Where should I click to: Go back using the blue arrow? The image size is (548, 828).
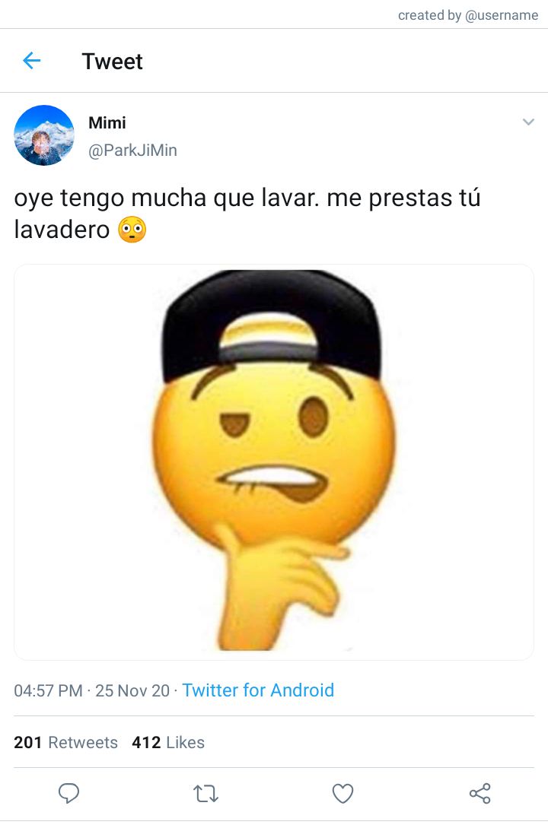tap(32, 62)
